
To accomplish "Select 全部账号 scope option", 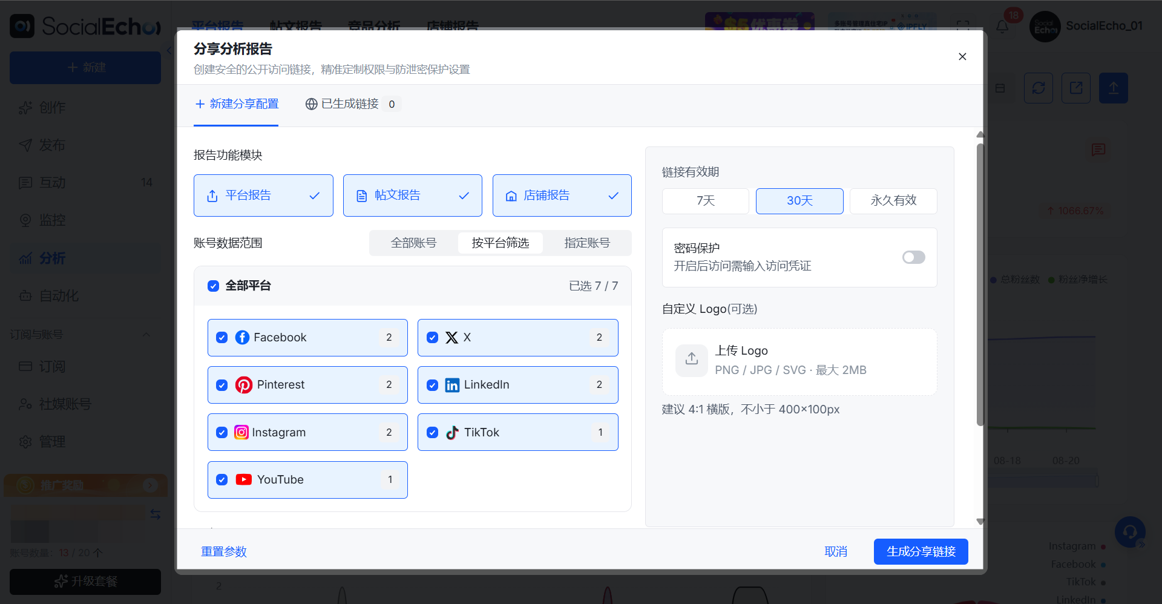I will tap(414, 243).
